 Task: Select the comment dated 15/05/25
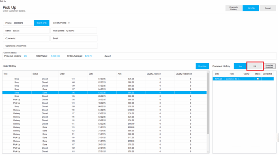(243, 79)
